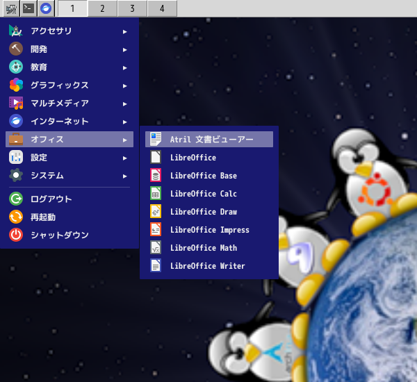Open the システム menu entry
417x382 pixels.
coord(69,176)
